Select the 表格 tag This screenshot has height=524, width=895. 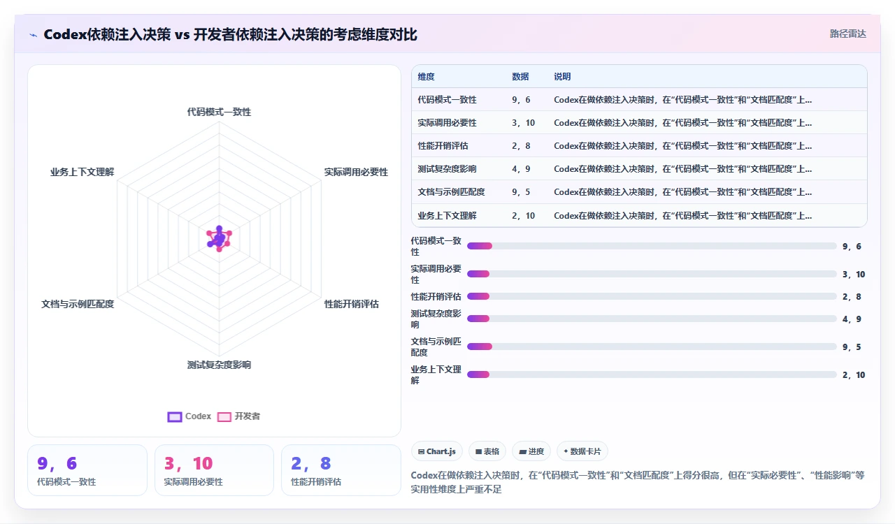(487, 451)
